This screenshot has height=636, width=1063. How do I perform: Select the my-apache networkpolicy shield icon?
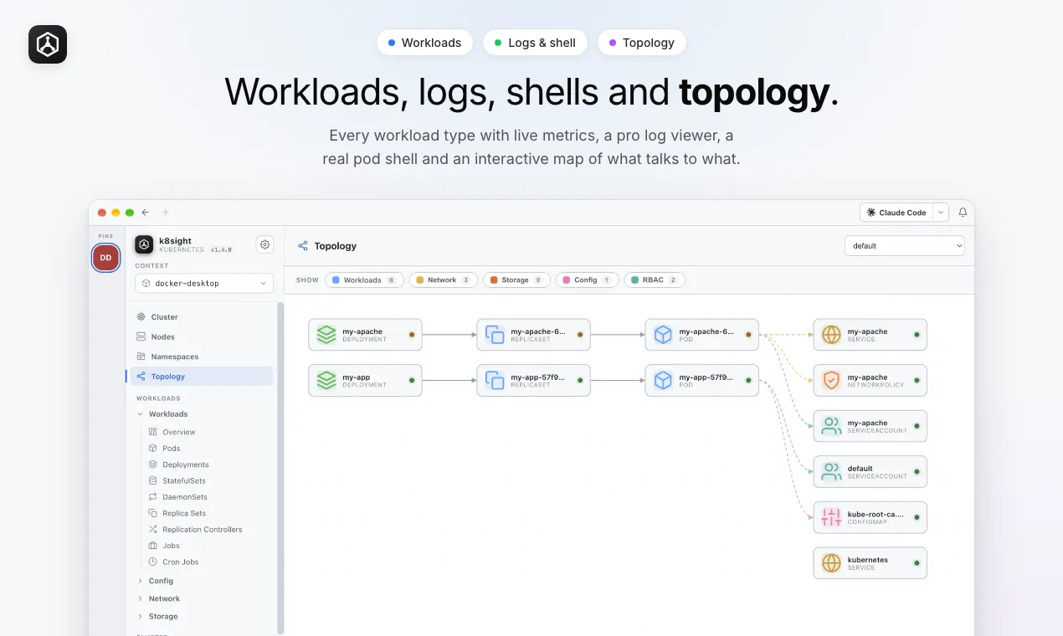[x=831, y=381]
